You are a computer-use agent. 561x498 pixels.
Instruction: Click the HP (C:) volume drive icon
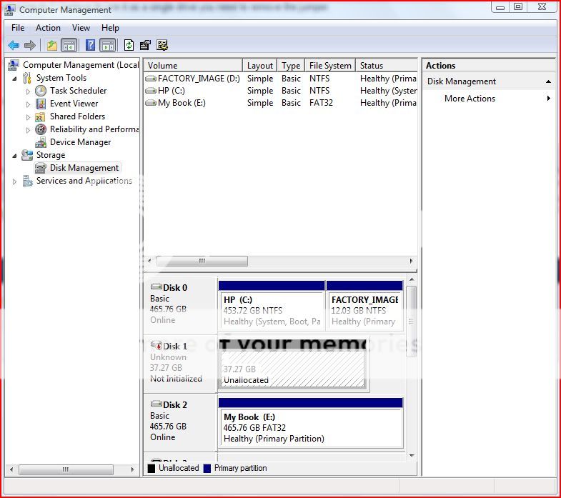click(151, 91)
